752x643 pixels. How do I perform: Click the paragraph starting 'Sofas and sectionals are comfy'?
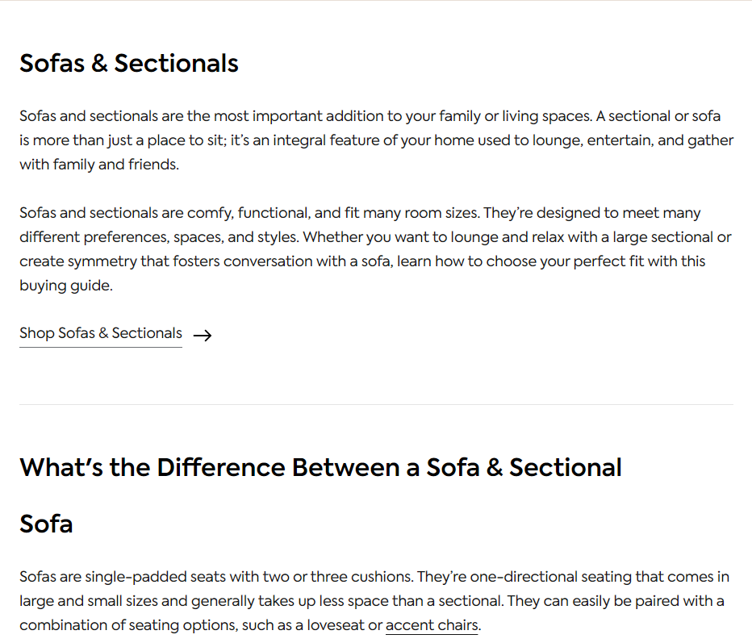376,248
